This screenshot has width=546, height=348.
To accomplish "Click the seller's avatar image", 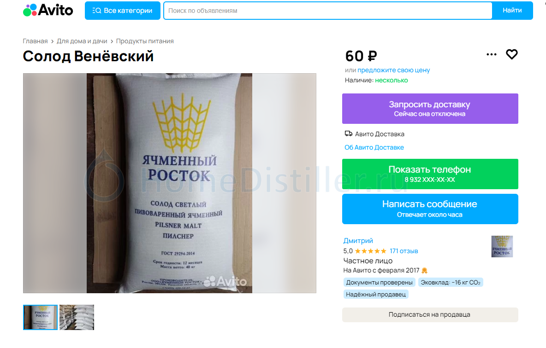I will pyautogui.click(x=502, y=246).
